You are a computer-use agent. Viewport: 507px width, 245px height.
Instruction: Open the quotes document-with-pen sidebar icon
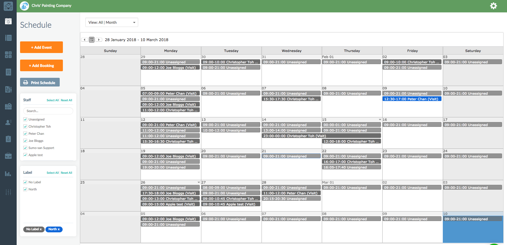click(8, 89)
